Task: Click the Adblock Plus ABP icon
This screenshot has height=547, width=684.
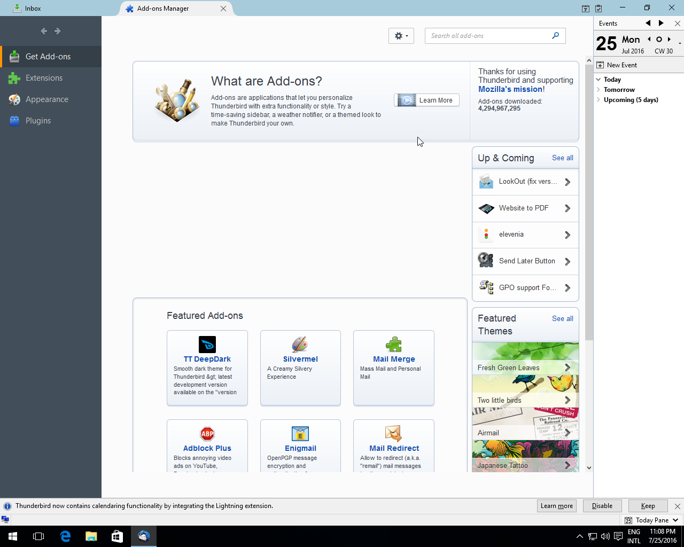Action: pyautogui.click(x=207, y=434)
